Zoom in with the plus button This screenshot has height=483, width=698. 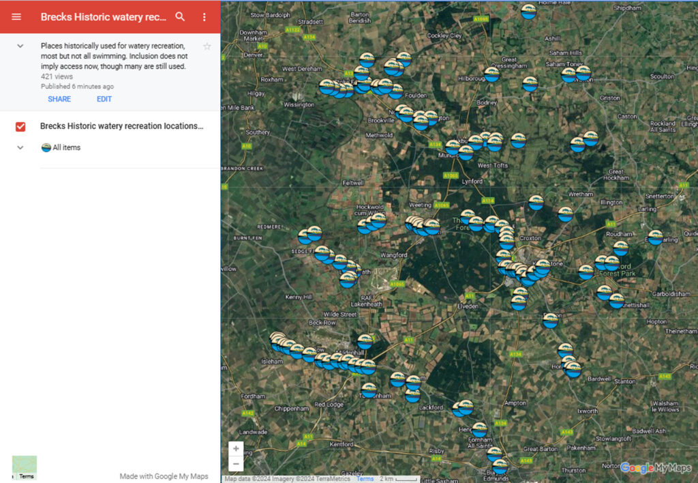[x=236, y=449]
